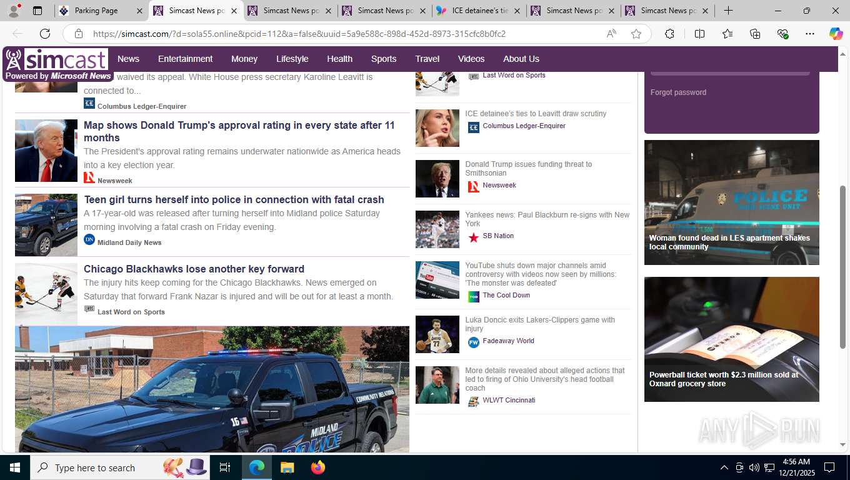Click the Forgot password link
This screenshot has height=480, width=850.
678,92
